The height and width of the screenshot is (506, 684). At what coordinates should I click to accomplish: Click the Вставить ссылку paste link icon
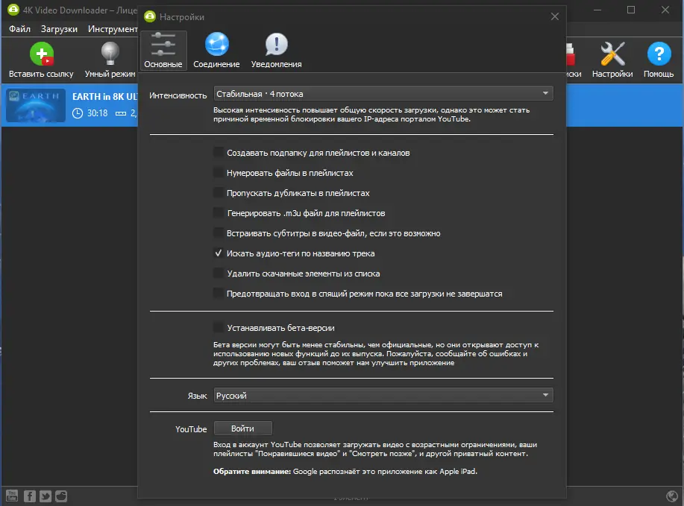pyautogui.click(x=42, y=54)
